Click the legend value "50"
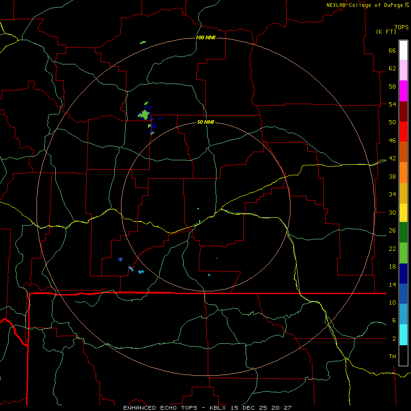 click(392, 122)
